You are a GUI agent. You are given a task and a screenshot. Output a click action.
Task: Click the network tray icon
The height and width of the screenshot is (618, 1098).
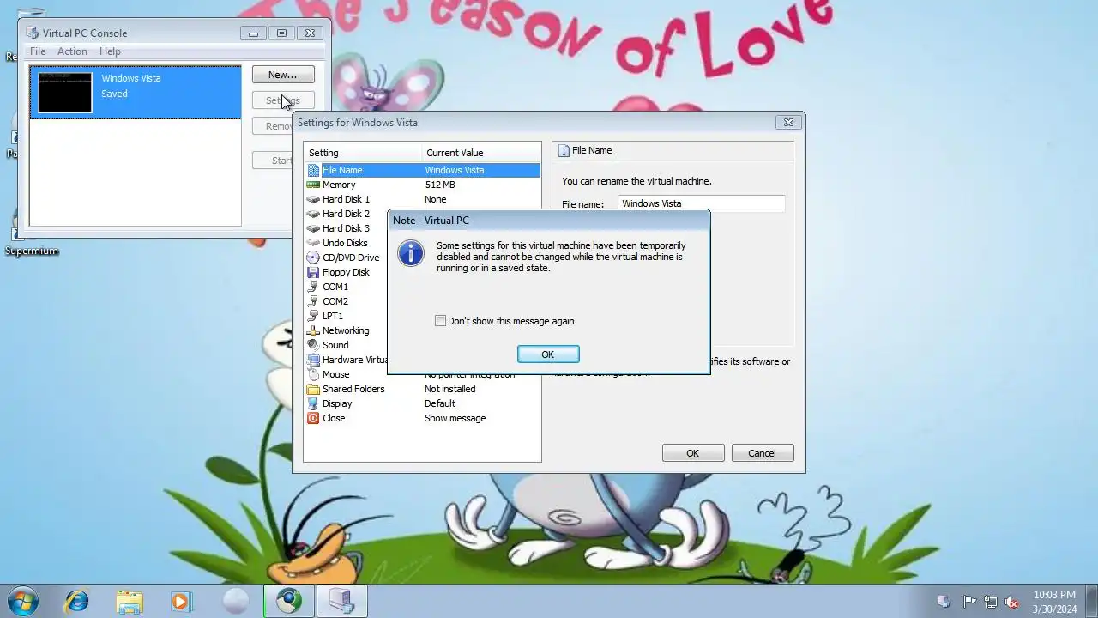click(990, 602)
